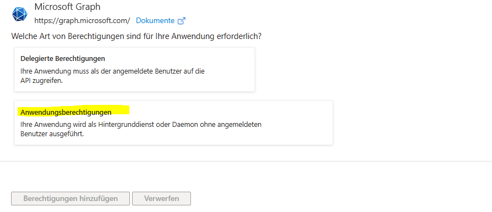
Task: Click the word Daemon in the description
Action: point(184,125)
